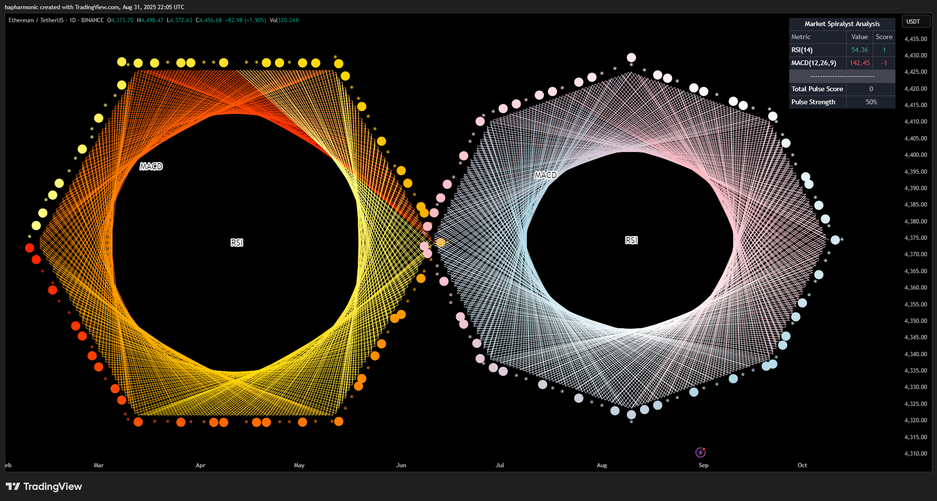Click the 4,400.00 price axis label
This screenshot has height=501, width=937.
pos(915,155)
